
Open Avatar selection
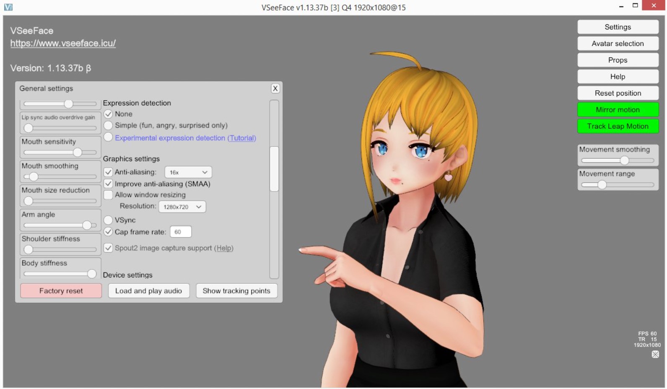tap(618, 44)
